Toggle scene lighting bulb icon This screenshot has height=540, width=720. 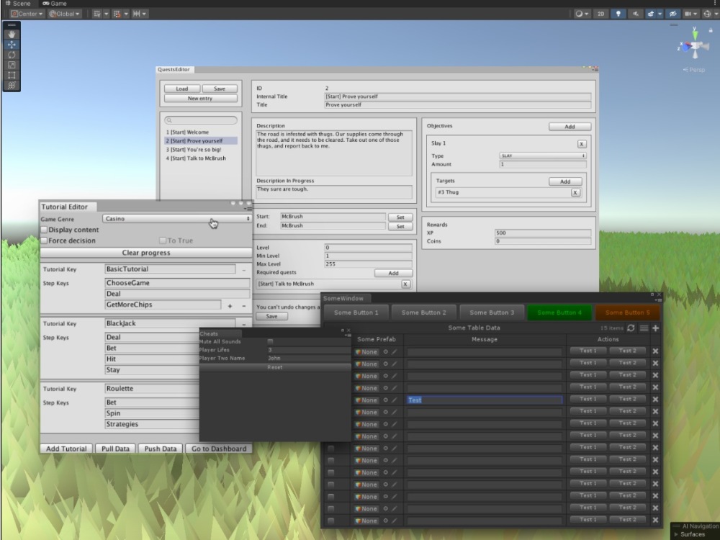[x=618, y=14]
